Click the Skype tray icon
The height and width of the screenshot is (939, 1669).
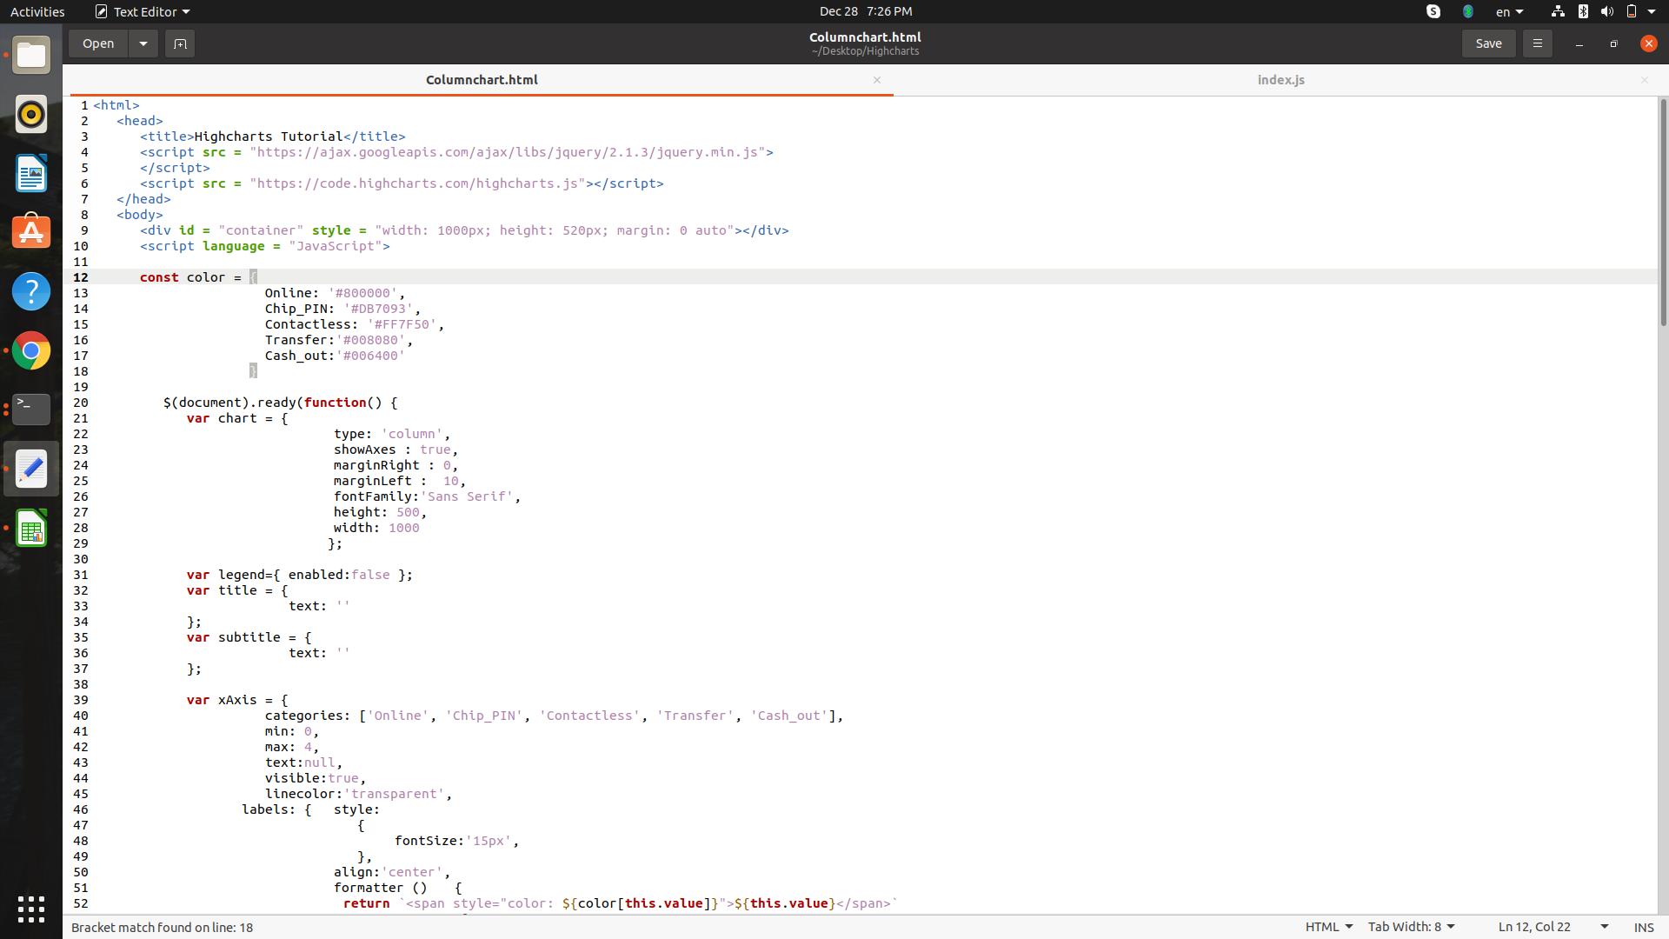click(1433, 11)
